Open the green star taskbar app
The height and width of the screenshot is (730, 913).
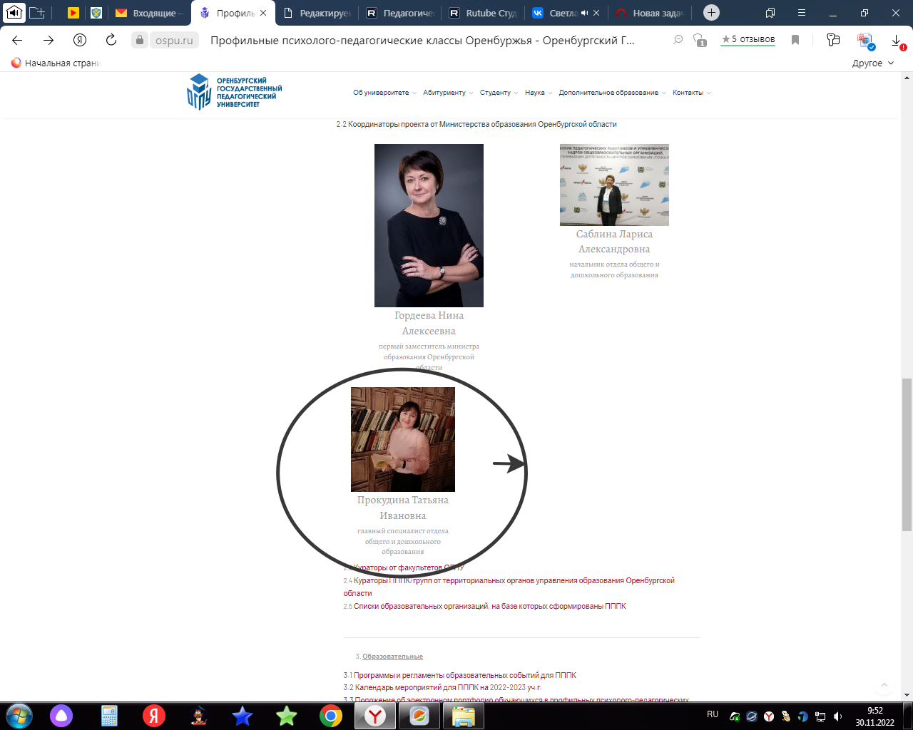point(287,716)
